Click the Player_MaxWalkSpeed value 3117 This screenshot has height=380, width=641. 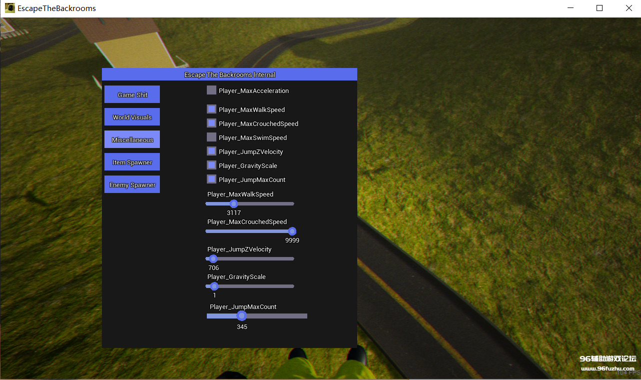coord(234,213)
